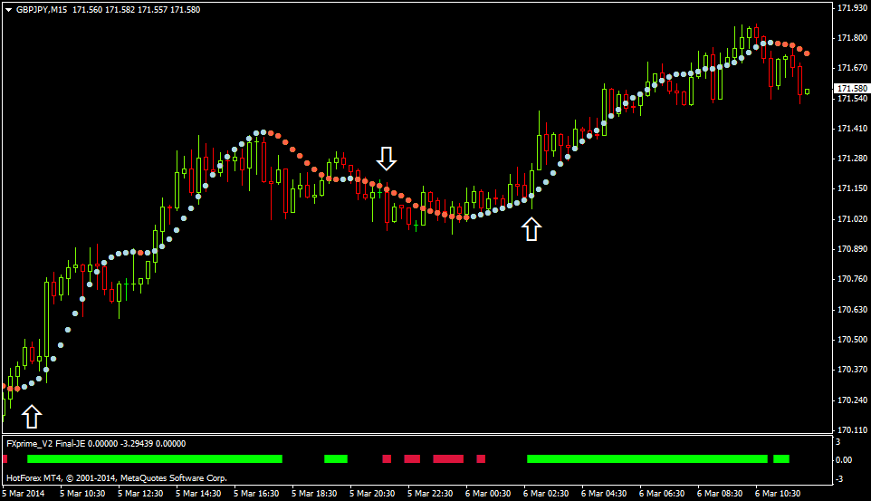Screen dimensions: 871x501
Task: Click the small green bar at indicator's far right
Action: pos(780,459)
